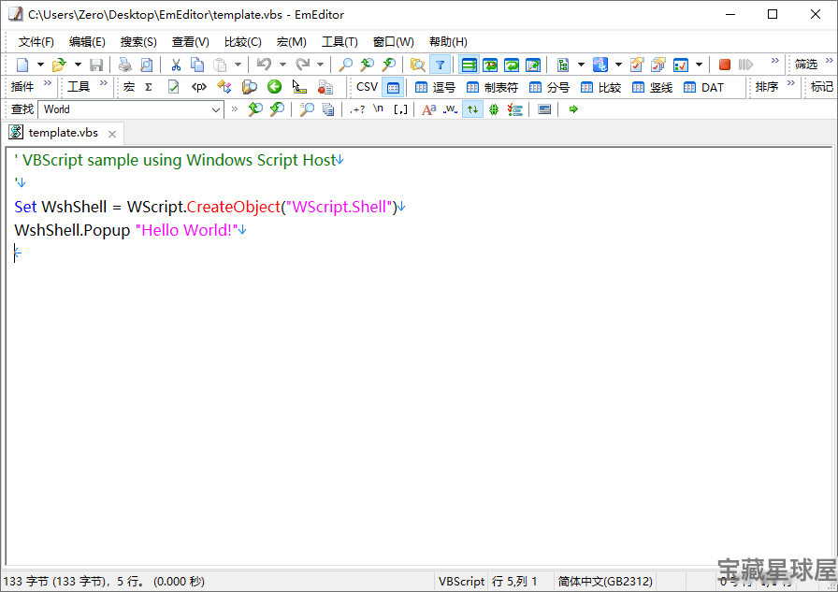
Task: Close the template.vbs tab
Action: click(x=112, y=134)
